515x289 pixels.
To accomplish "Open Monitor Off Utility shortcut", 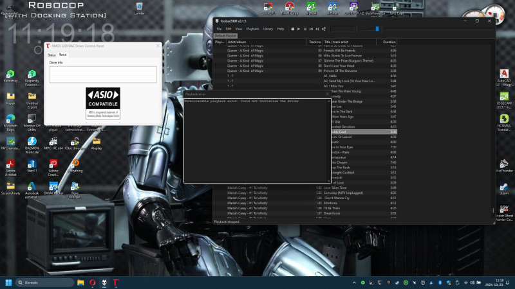I will (32, 123).
